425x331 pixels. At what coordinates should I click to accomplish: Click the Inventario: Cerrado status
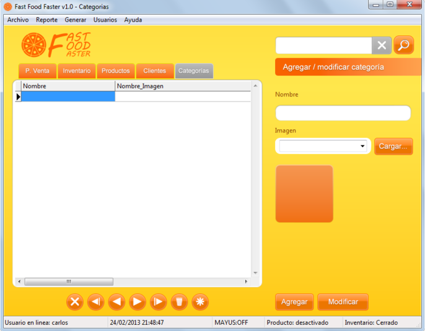[x=371, y=322]
